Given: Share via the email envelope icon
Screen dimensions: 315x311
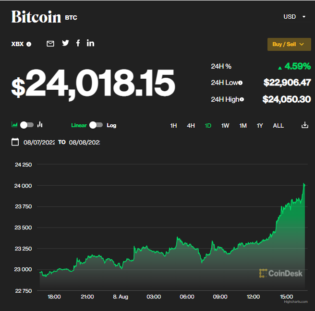Looking at the screenshot, I should [x=50, y=44].
